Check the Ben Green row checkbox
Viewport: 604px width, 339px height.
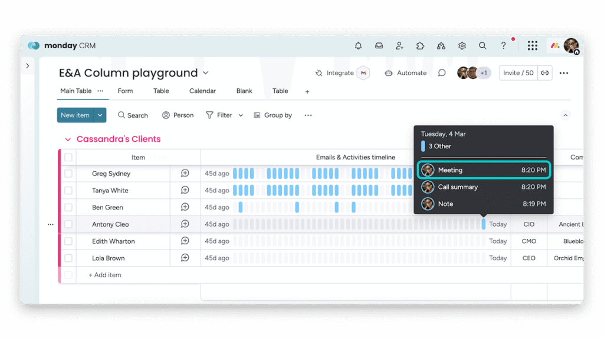[68, 207]
